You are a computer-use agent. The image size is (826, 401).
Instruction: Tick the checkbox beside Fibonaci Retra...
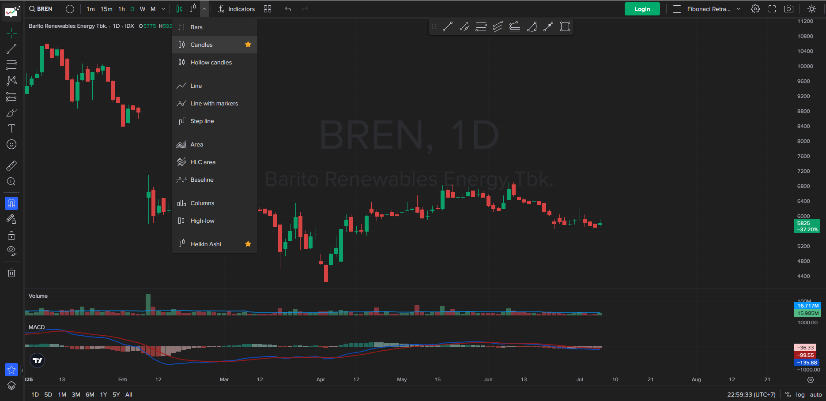pos(677,9)
